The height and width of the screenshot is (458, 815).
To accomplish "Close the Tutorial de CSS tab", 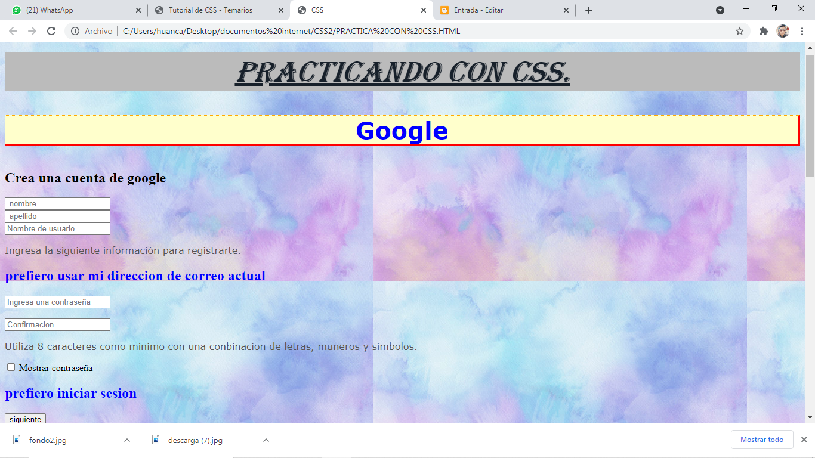I will point(281,10).
